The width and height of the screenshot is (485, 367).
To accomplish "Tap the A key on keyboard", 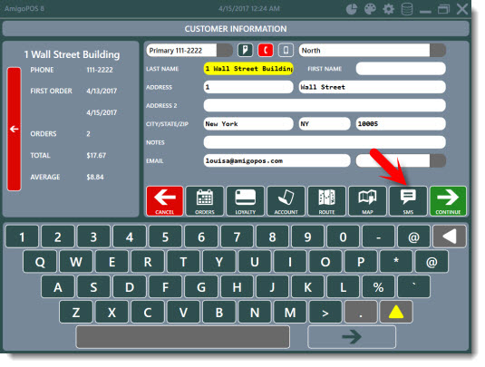I will pos(57,287).
